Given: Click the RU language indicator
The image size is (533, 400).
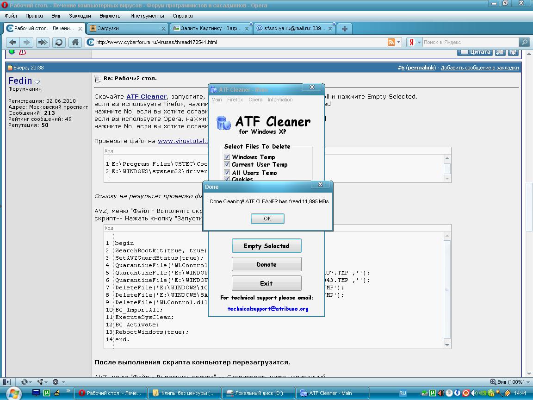Looking at the screenshot, I should (x=403, y=393).
